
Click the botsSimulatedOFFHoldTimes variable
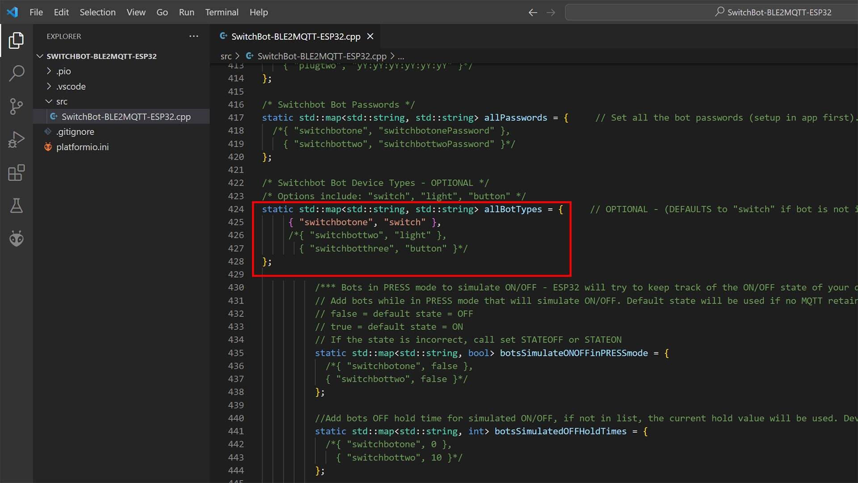[x=560, y=431]
